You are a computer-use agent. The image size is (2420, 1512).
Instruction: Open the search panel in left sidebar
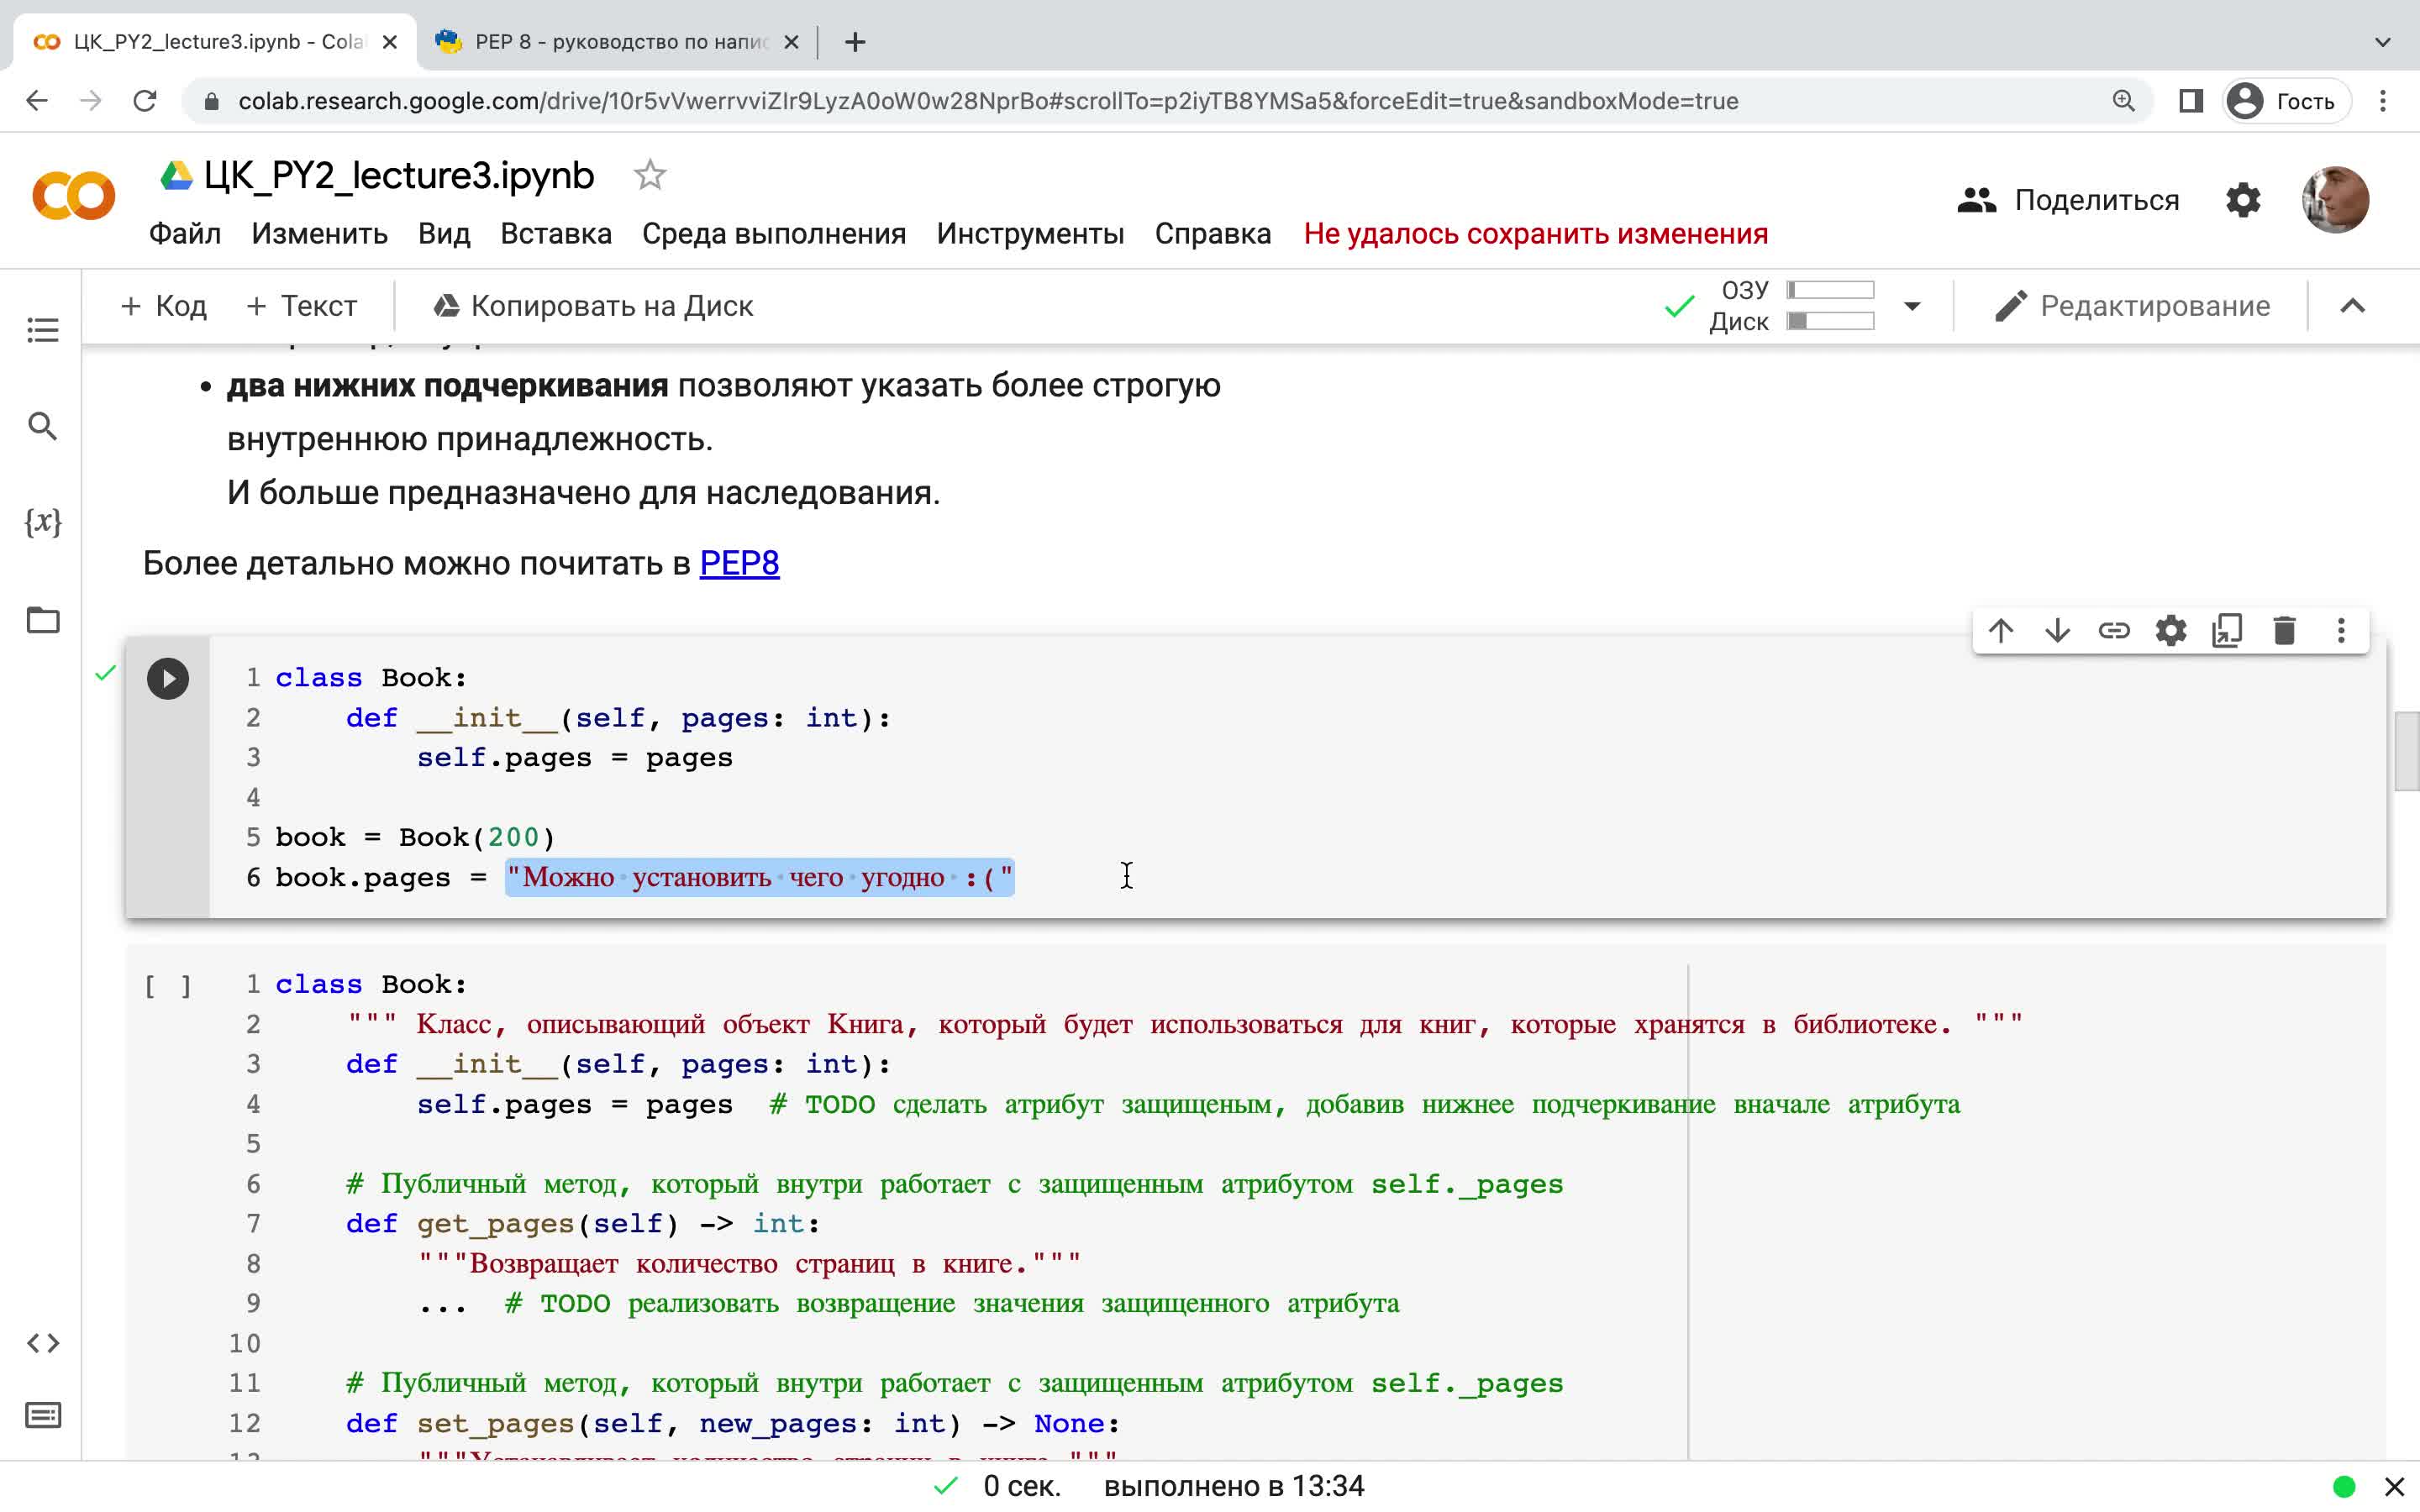[x=42, y=426]
